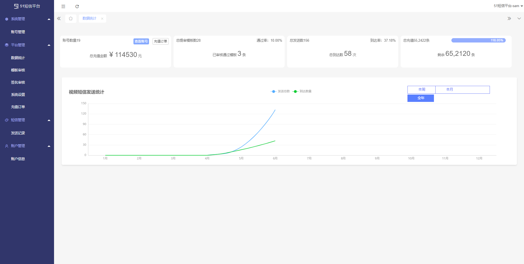
Task: Open the 51短信平台-sam user dropdown
Action: click(x=508, y=6)
